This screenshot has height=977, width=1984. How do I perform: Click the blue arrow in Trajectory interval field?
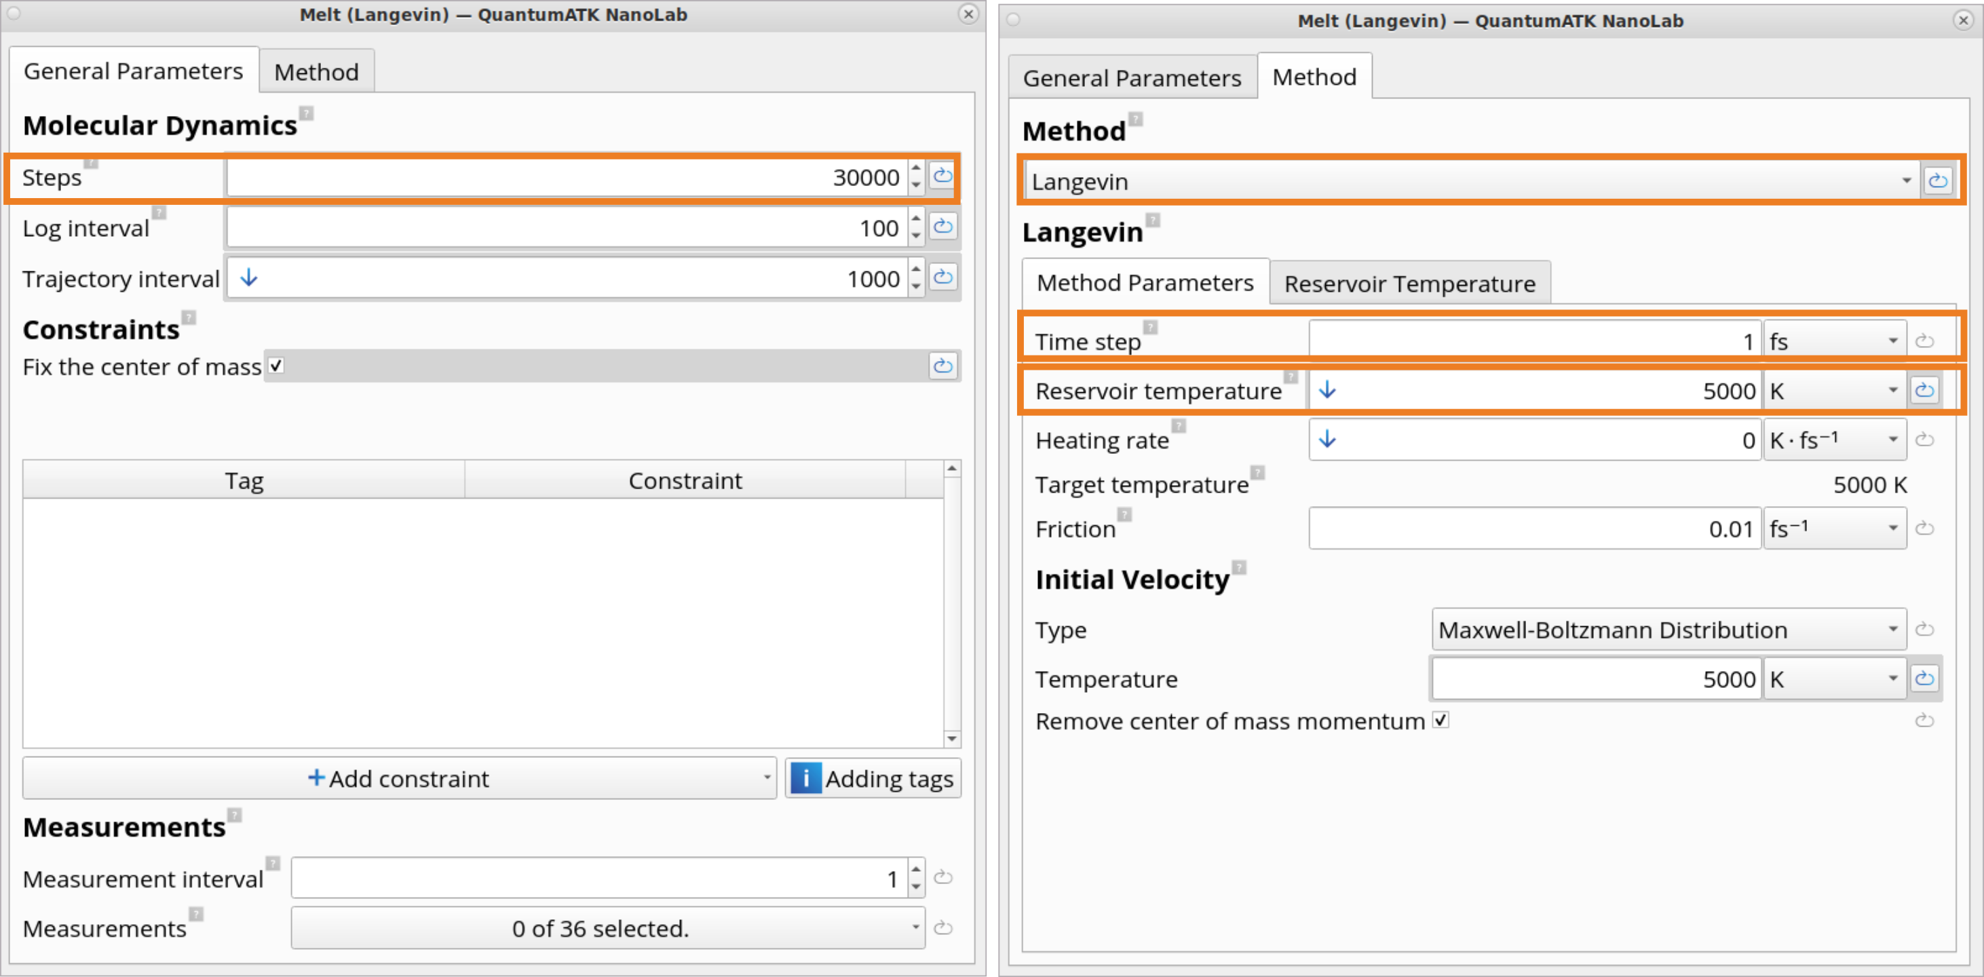pos(249,277)
